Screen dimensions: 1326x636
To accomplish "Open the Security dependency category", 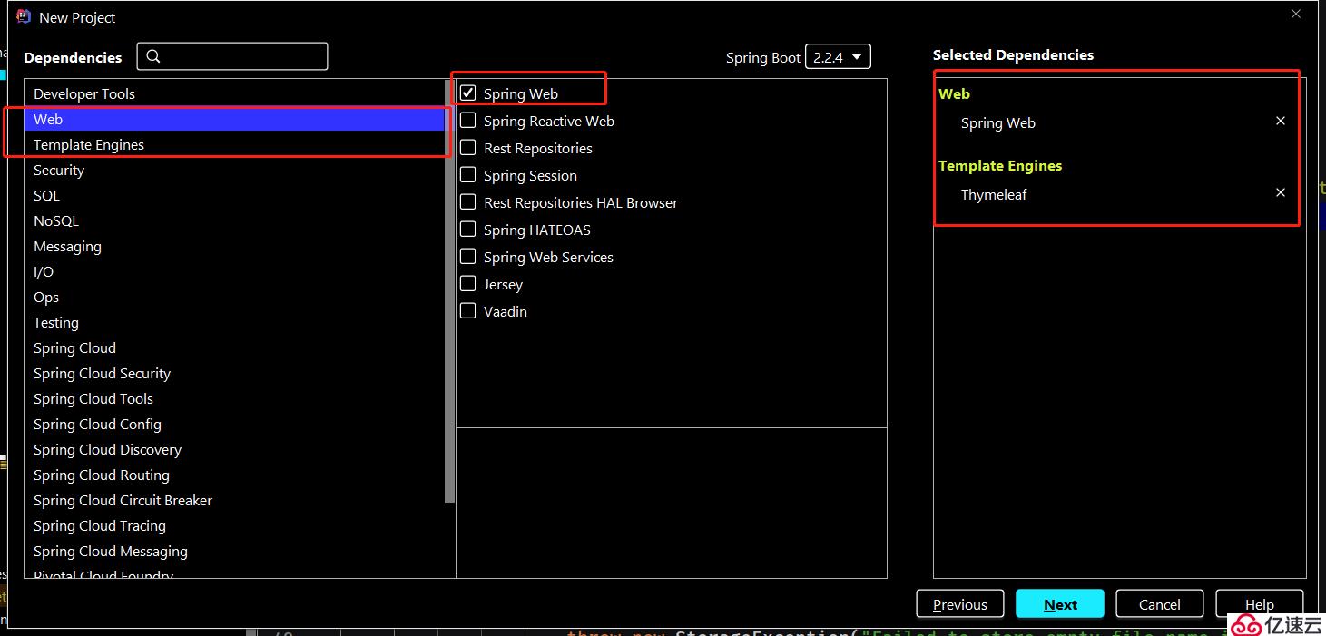I will pos(235,170).
